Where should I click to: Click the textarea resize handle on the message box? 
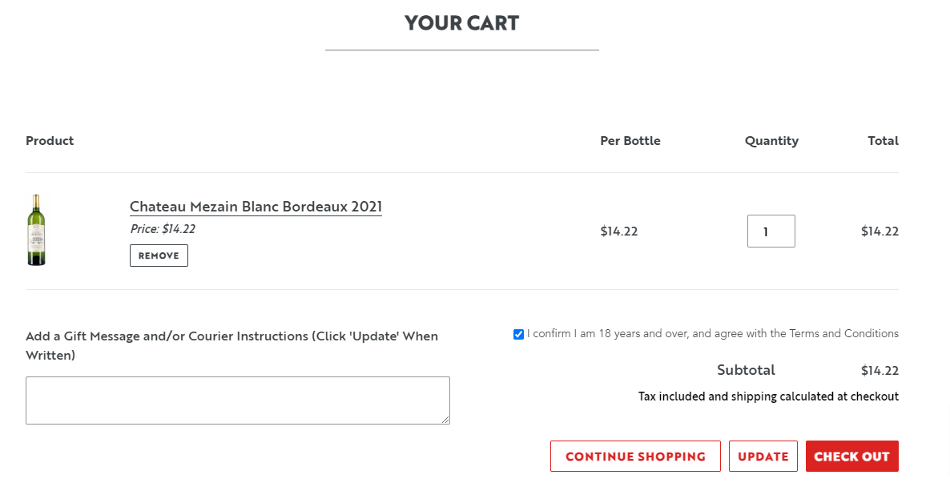445,420
